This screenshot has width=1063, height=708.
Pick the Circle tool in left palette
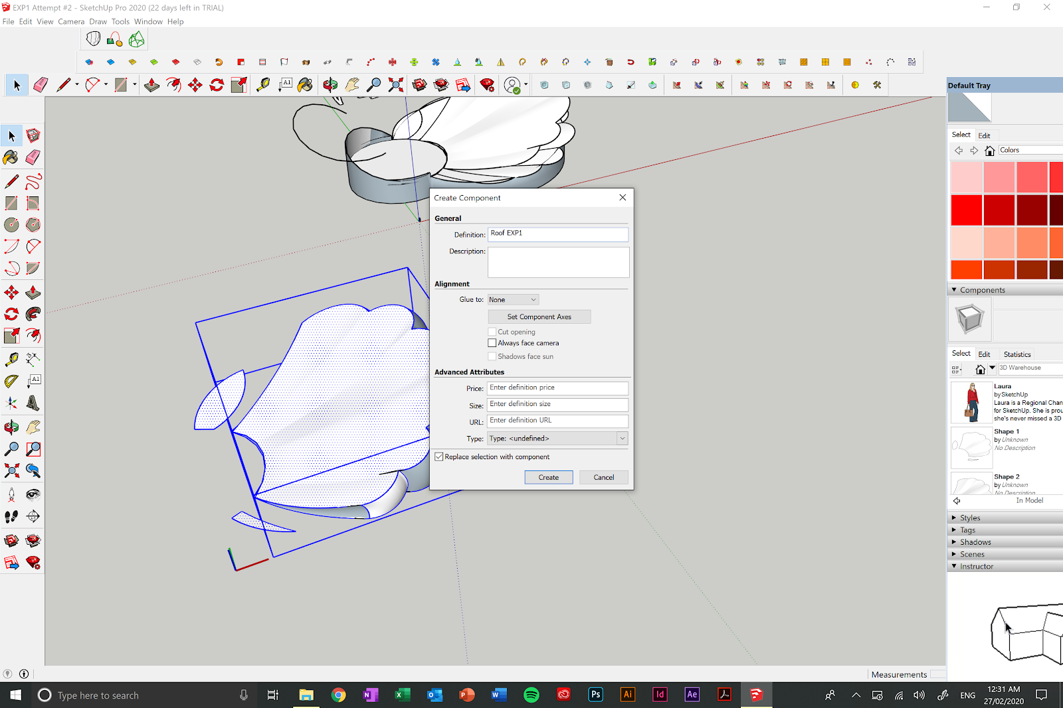coord(11,225)
